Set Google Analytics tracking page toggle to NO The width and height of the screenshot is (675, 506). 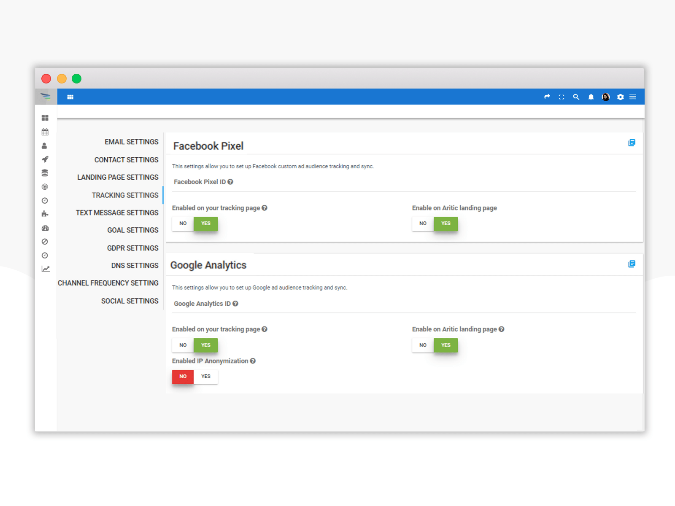click(x=183, y=345)
